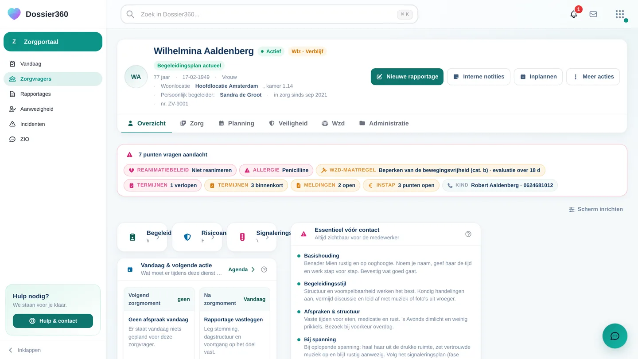The height and width of the screenshot is (359, 638).
Task: Click the Bij spanning heading
Action: click(320, 339)
